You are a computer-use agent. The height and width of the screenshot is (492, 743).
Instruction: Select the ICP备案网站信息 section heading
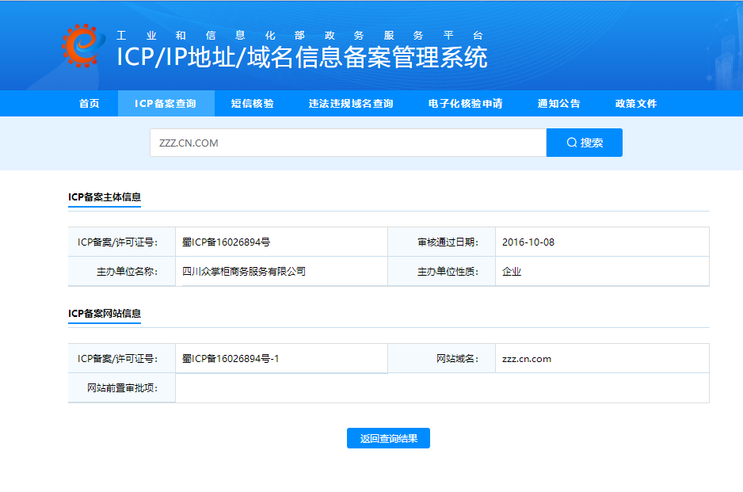[x=105, y=313]
